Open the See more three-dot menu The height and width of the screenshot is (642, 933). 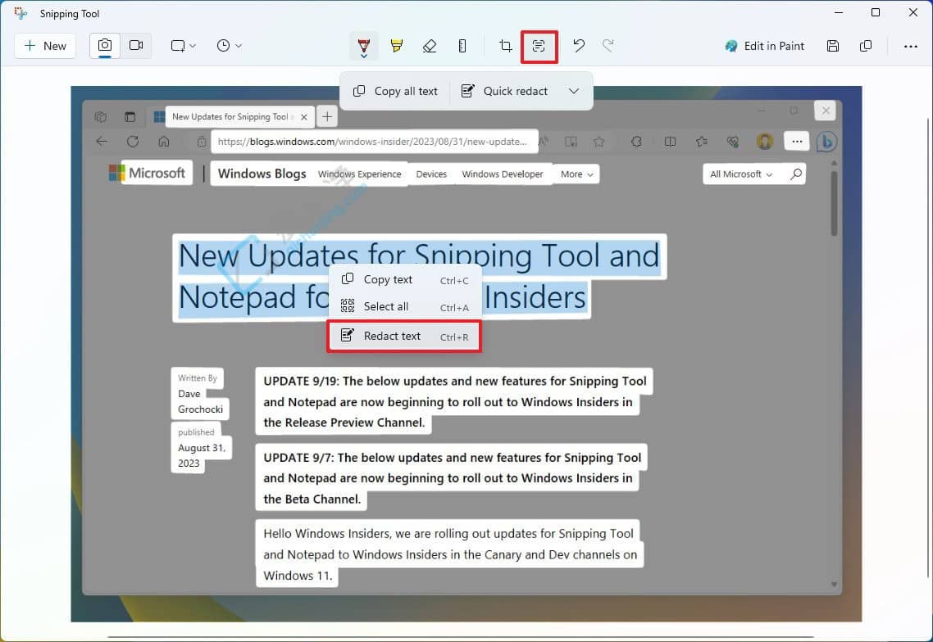pyautogui.click(x=910, y=46)
